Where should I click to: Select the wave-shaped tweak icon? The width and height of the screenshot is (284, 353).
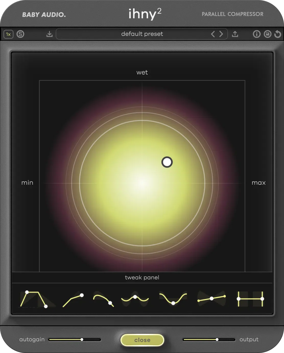[x=135, y=299]
